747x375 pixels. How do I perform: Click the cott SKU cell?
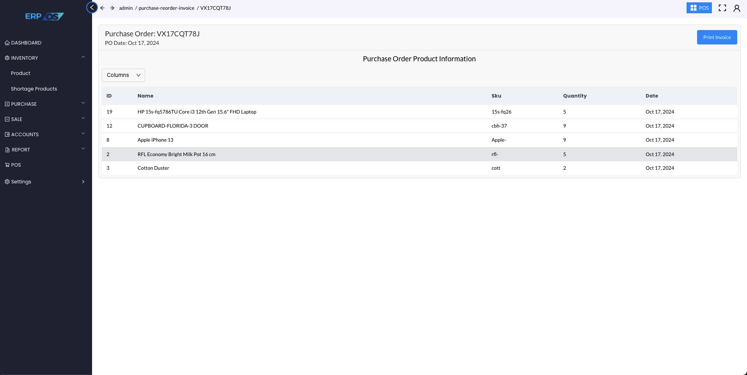(496, 168)
